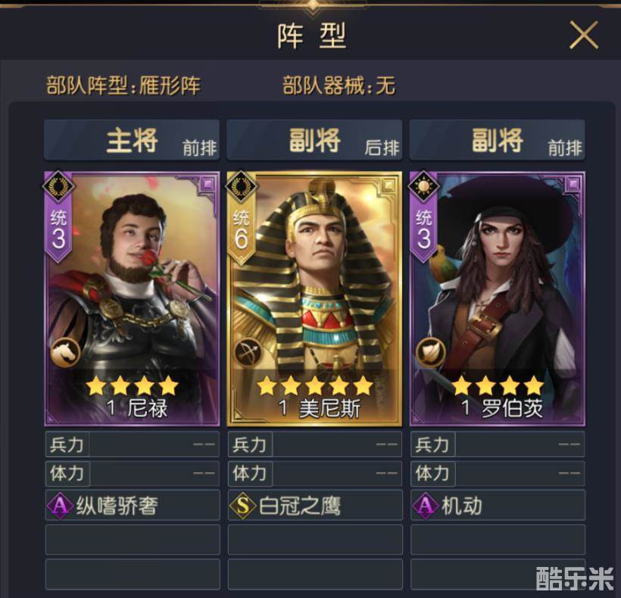Click the sun emblem badge on 罗伯茨's card
The height and width of the screenshot is (598, 621).
(424, 185)
